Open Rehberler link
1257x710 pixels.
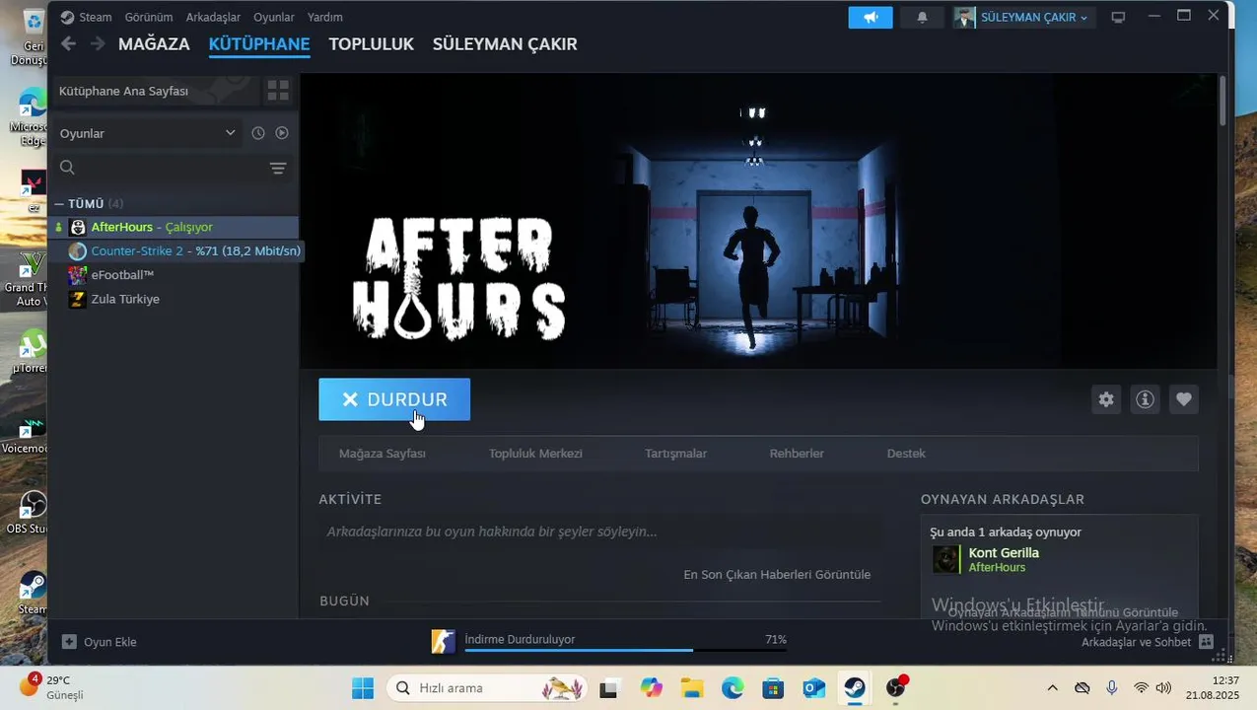pos(797,454)
